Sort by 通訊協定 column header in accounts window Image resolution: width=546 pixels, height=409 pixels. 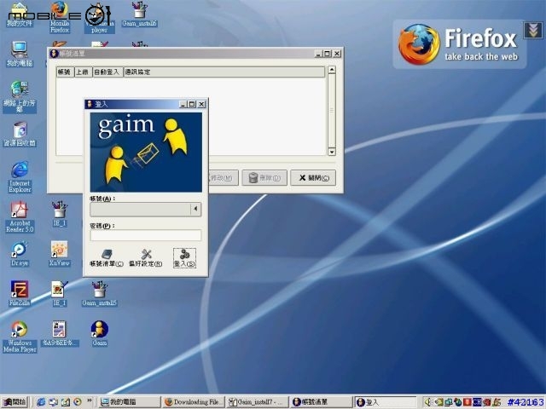pyautogui.click(x=224, y=72)
